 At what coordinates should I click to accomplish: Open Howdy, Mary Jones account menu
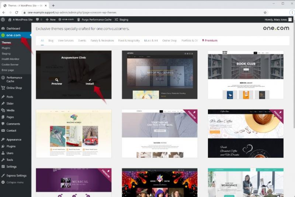click(x=278, y=19)
